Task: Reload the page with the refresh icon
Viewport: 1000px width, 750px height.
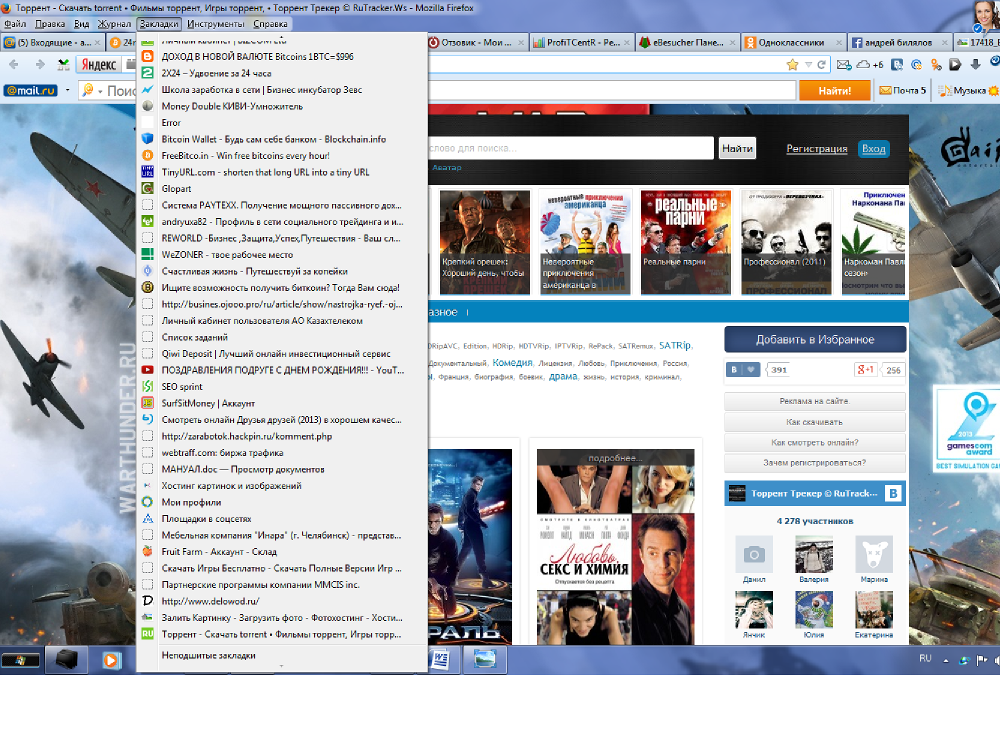Action: pyautogui.click(x=821, y=64)
